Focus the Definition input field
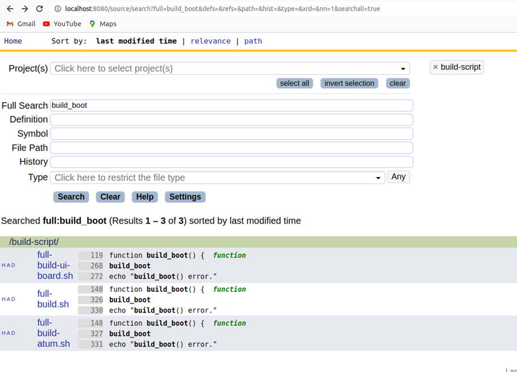 point(231,120)
